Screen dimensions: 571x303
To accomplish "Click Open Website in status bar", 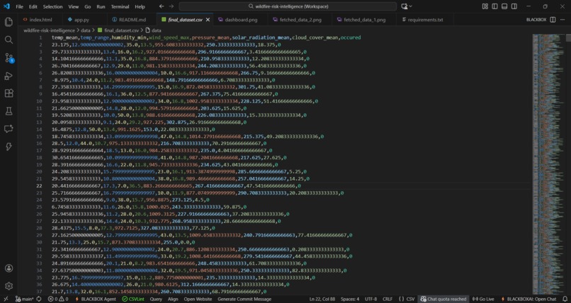I will (x=198, y=299).
